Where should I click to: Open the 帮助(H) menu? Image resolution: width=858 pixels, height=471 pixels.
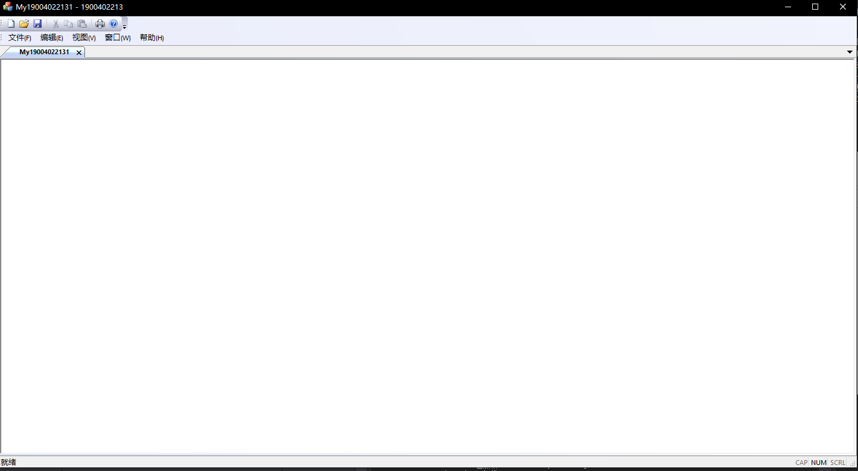click(x=152, y=37)
